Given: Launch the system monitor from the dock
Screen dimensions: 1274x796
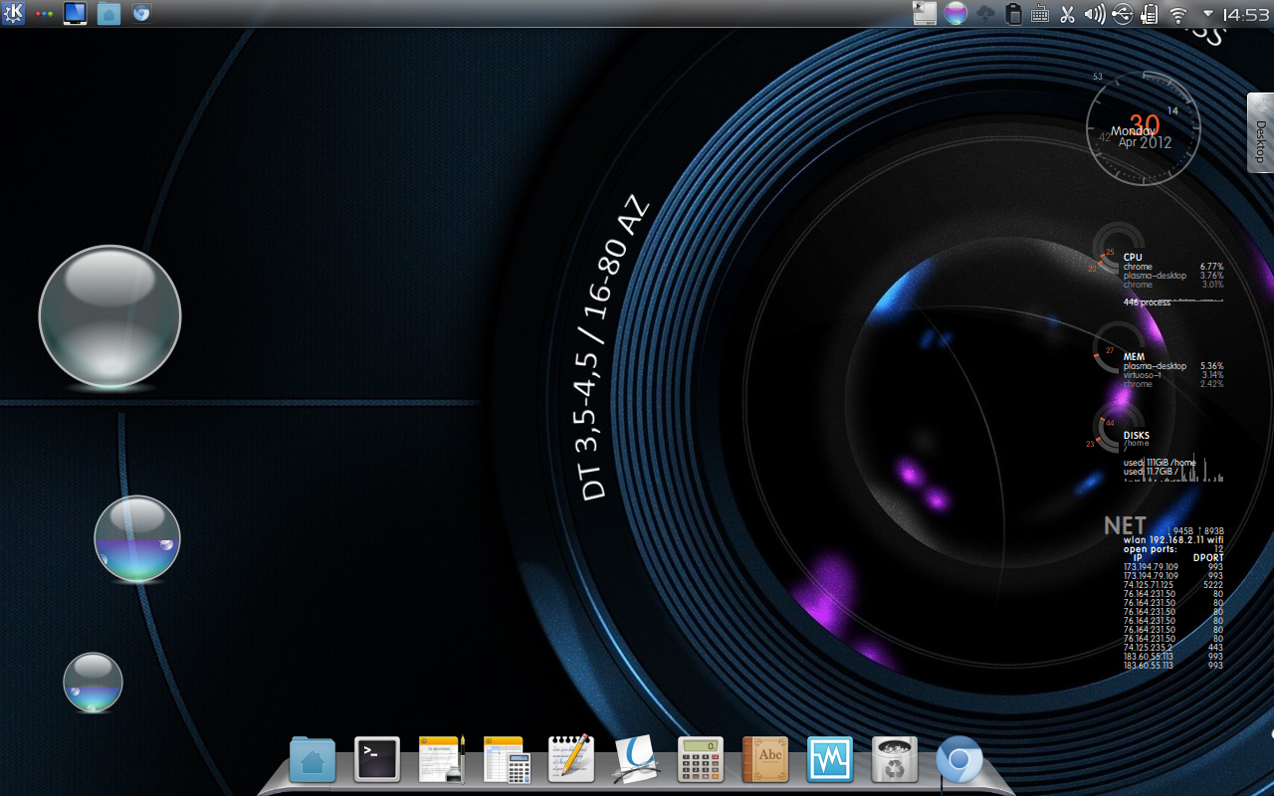Looking at the screenshot, I should (x=830, y=760).
